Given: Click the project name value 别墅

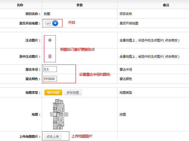Looking at the screenshot, I should tap(47, 14).
